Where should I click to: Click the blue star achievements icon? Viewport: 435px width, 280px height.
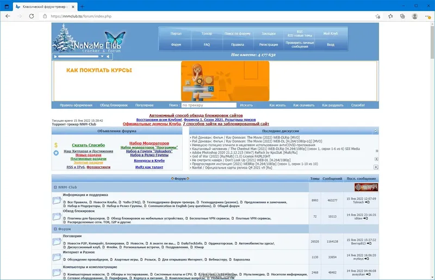point(56,153)
